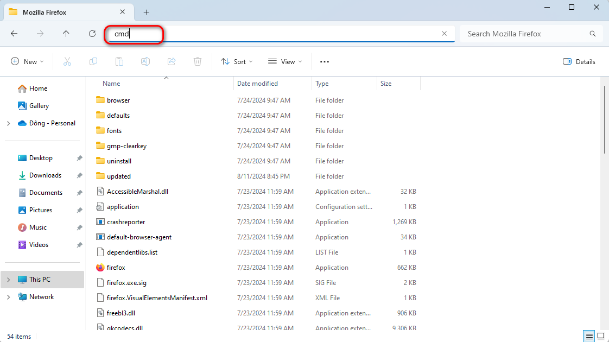Image resolution: width=609 pixels, height=342 pixels.
Task: Clear the address bar text
Action: [x=445, y=34]
